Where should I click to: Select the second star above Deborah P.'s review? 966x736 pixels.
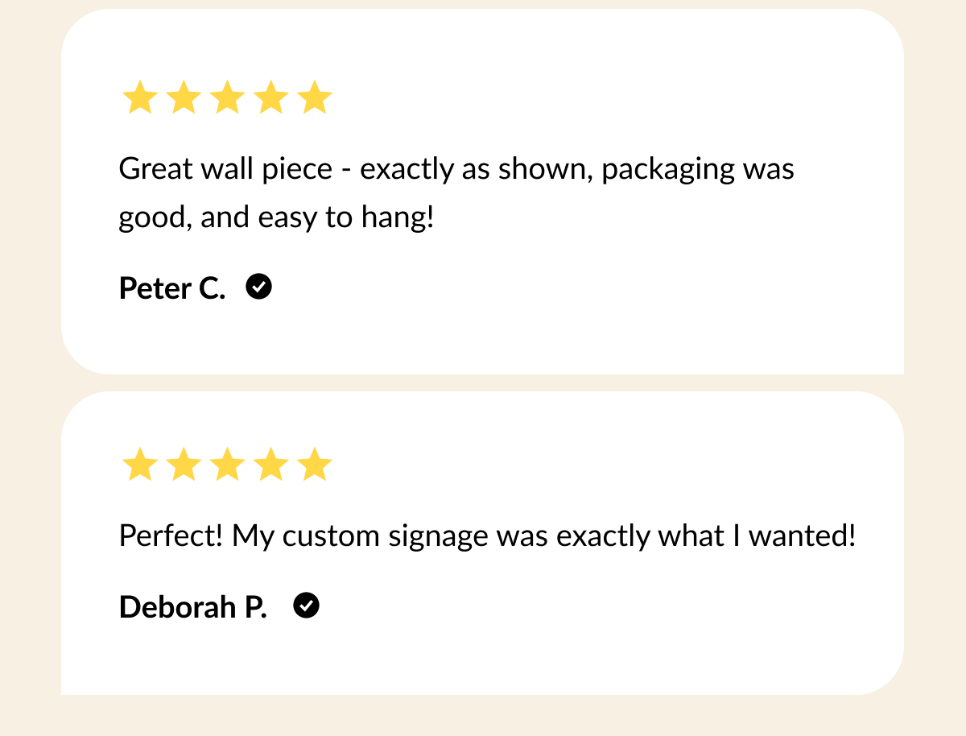(x=184, y=465)
